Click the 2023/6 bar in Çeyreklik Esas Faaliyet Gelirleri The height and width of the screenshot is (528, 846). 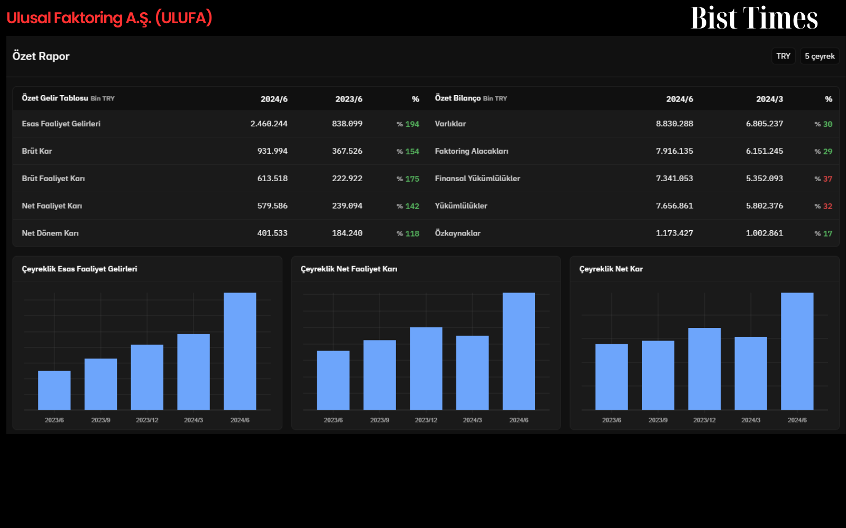[54, 390]
